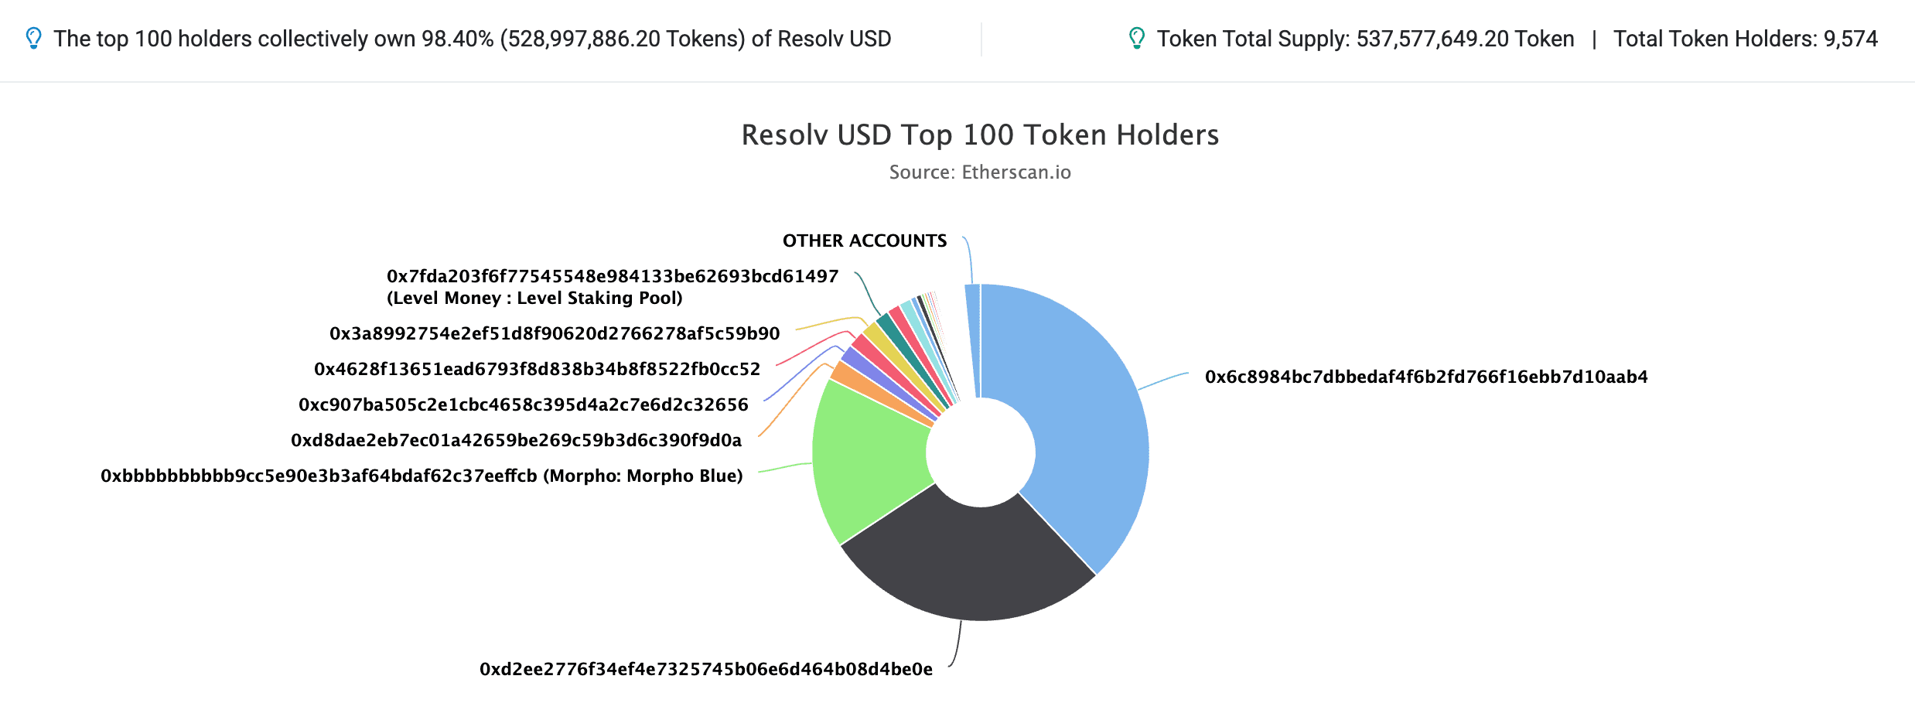Pick the orange 0xd8dae2eb pie slice
The image size is (1915, 727).
point(843,372)
